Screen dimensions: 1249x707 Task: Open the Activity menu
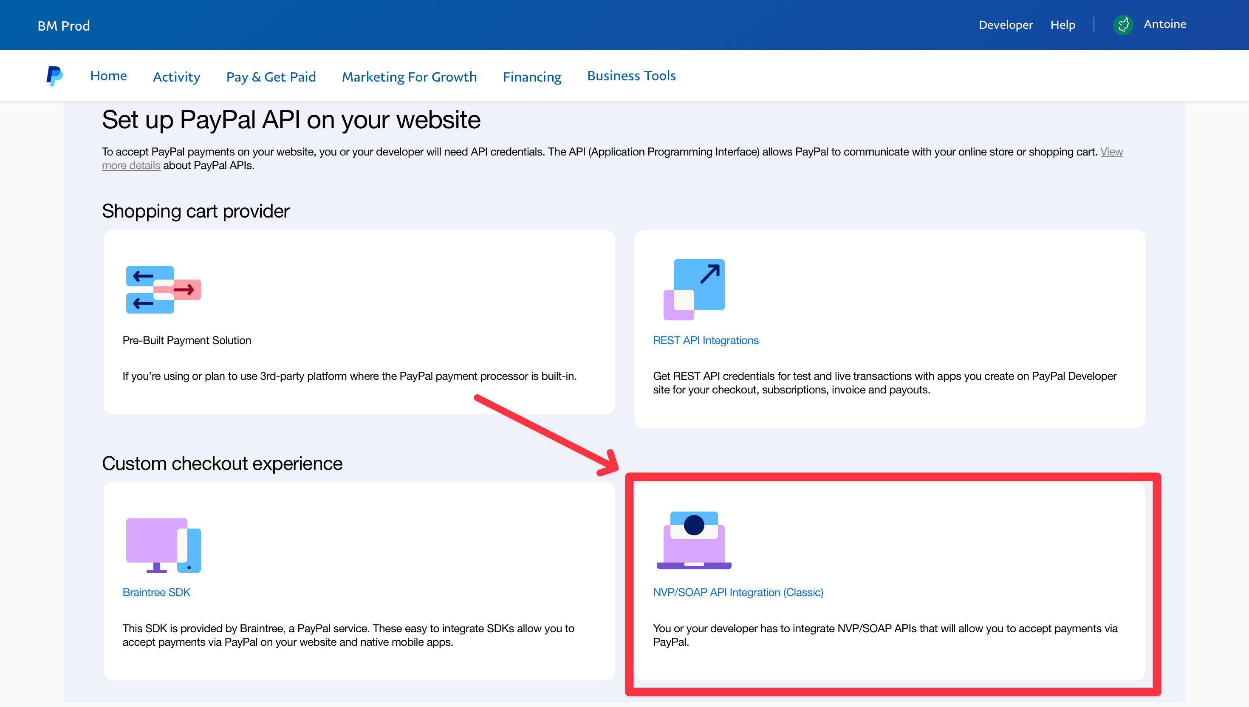(176, 77)
